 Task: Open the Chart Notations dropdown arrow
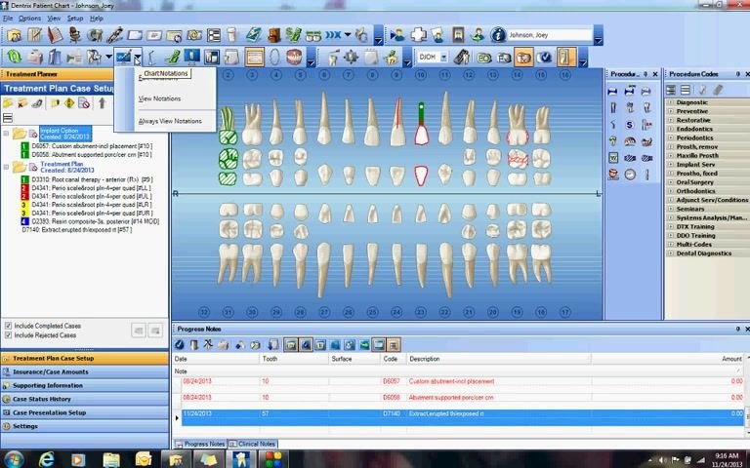click(x=138, y=58)
